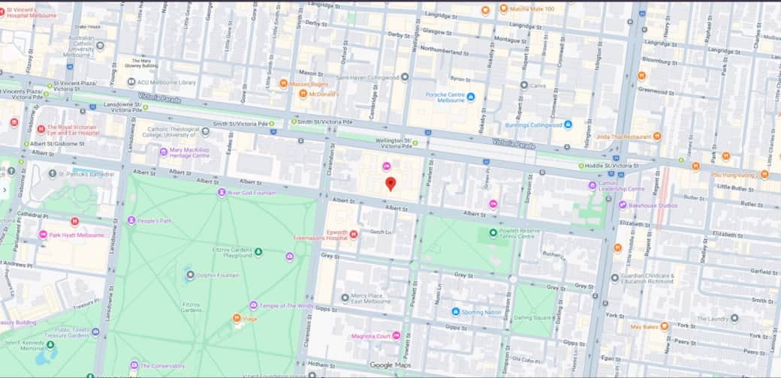Select the Powlett Reserve Tennis Centre pin

click(493, 232)
